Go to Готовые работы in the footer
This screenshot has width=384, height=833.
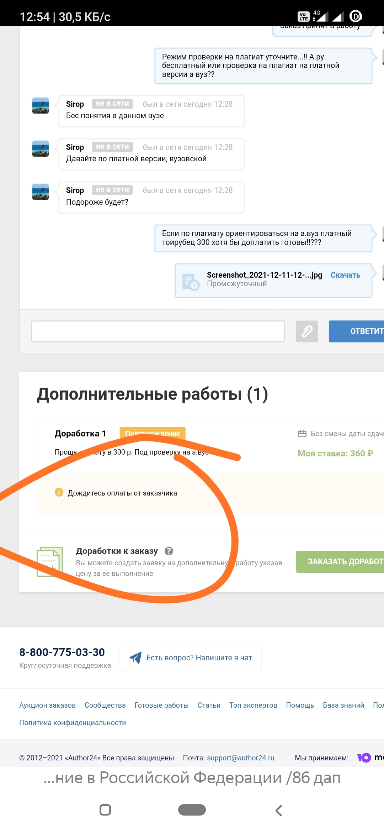pos(161,705)
